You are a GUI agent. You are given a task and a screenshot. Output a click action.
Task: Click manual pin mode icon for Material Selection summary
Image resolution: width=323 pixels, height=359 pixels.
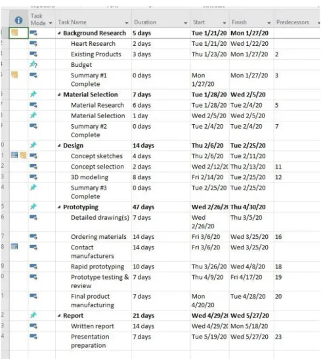tap(33, 94)
